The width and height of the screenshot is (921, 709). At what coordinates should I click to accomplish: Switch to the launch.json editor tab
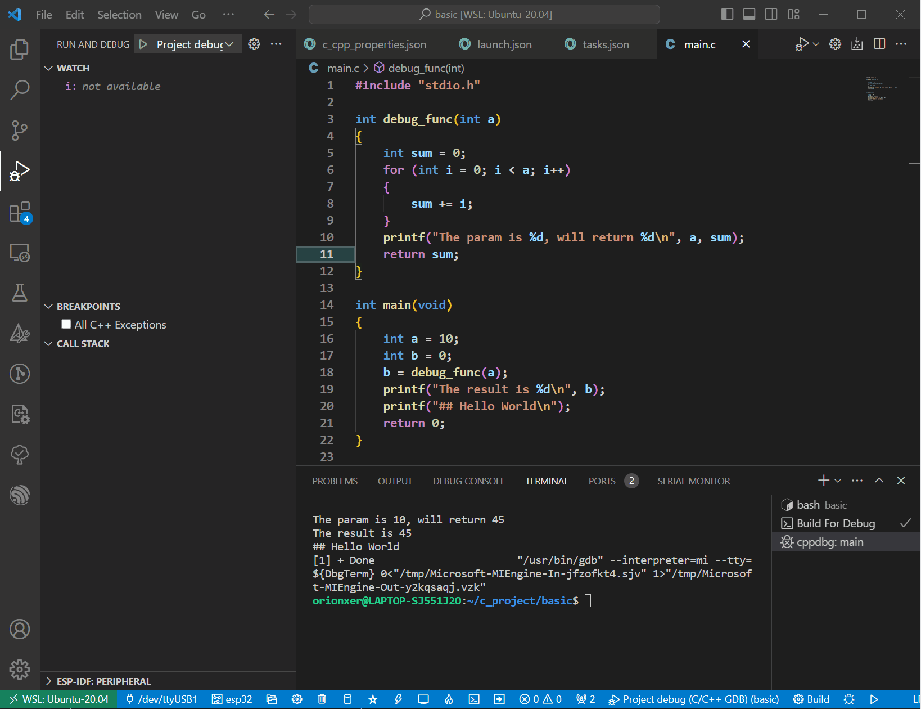(x=496, y=44)
